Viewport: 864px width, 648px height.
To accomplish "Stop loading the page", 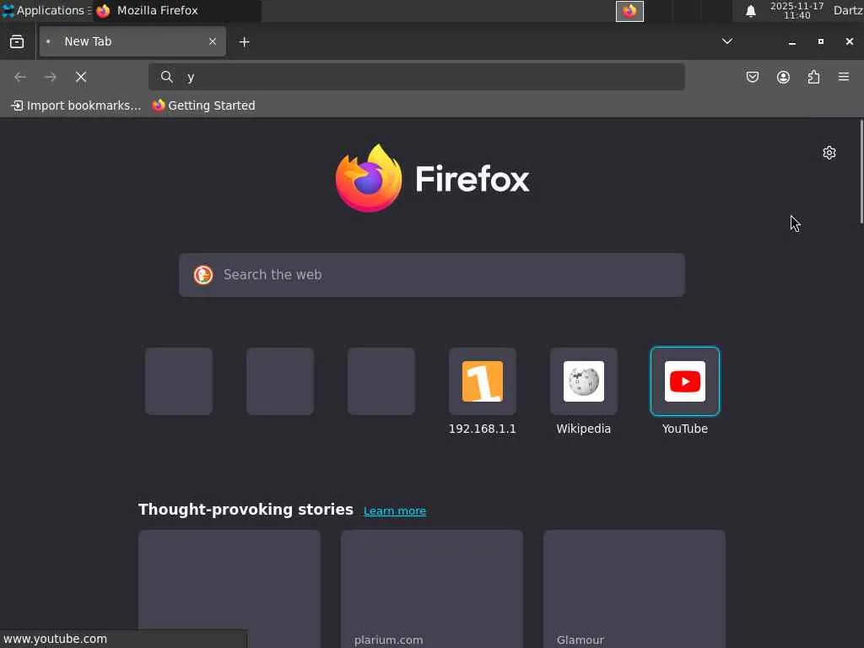I will click(x=81, y=77).
